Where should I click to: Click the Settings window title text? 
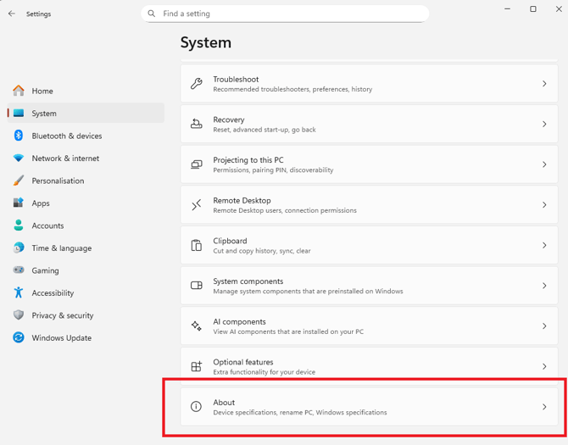(x=38, y=14)
